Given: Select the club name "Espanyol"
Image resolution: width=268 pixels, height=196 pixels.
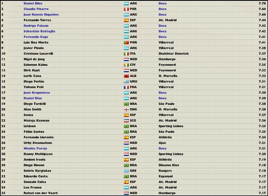Looking at the screenshot, I should 165,176.
